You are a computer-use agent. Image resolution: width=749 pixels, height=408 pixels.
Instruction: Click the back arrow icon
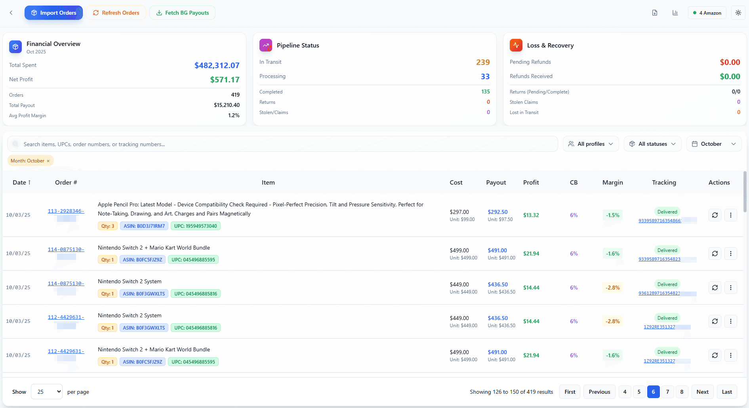[x=11, y=13]
